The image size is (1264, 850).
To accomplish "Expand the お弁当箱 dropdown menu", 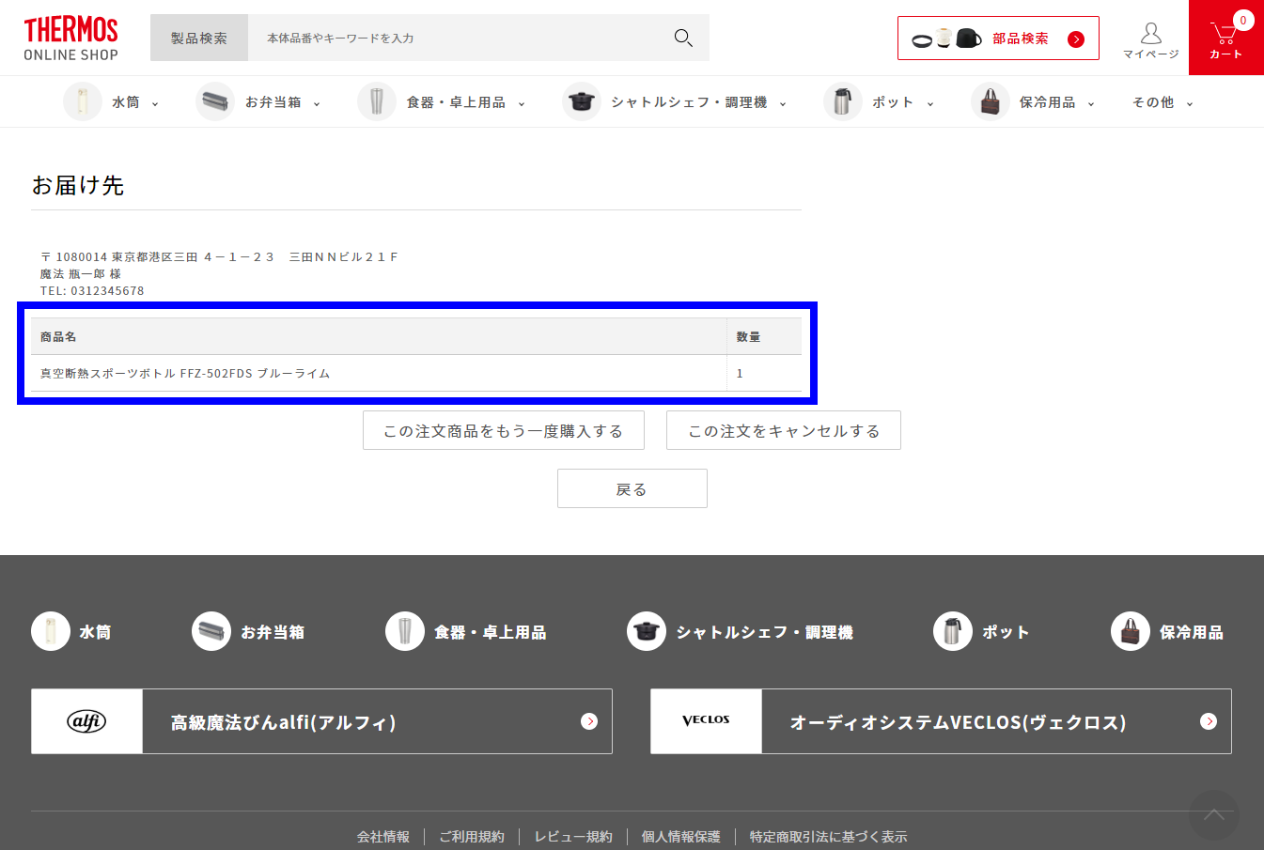I will tap(317, 103).
